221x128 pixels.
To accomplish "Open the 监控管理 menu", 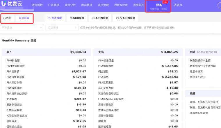I will 103,5.
